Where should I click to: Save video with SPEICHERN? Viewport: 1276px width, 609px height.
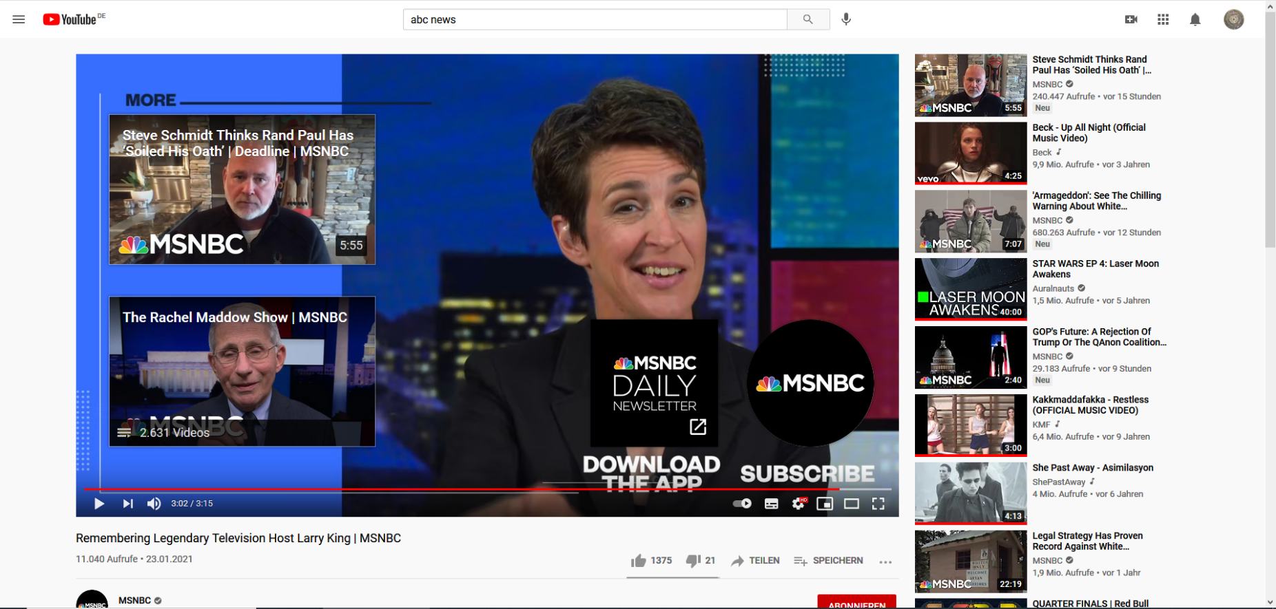point(828,561)
